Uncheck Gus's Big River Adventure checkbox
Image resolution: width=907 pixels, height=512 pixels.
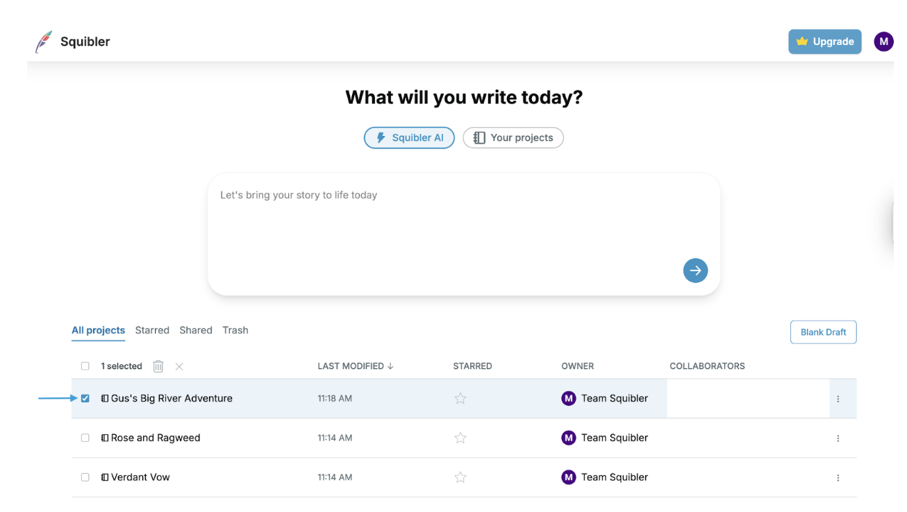point(85,398)
